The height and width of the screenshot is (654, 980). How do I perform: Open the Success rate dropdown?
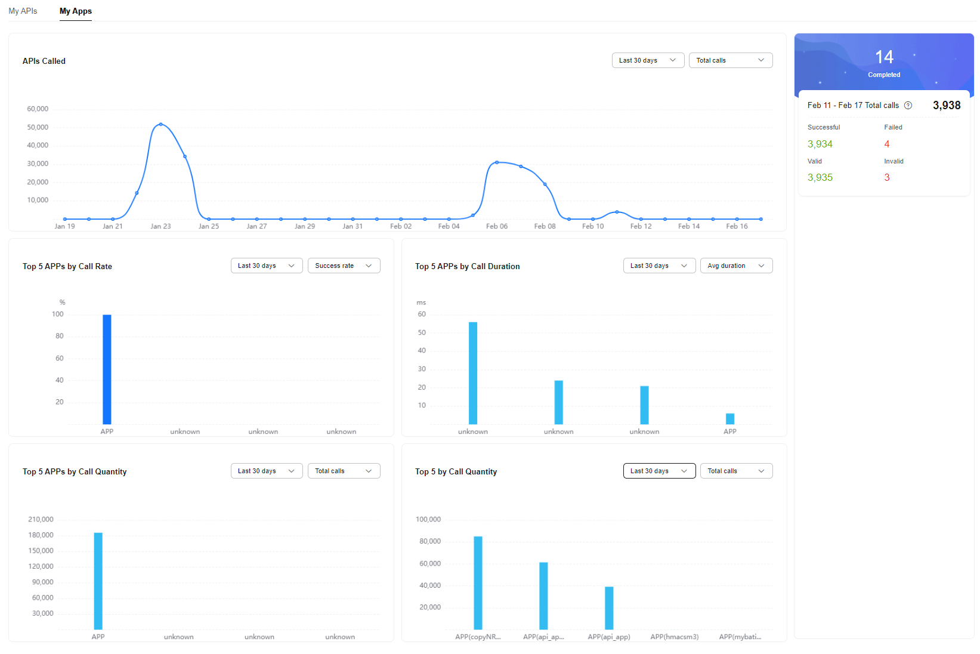coord(344,266)
